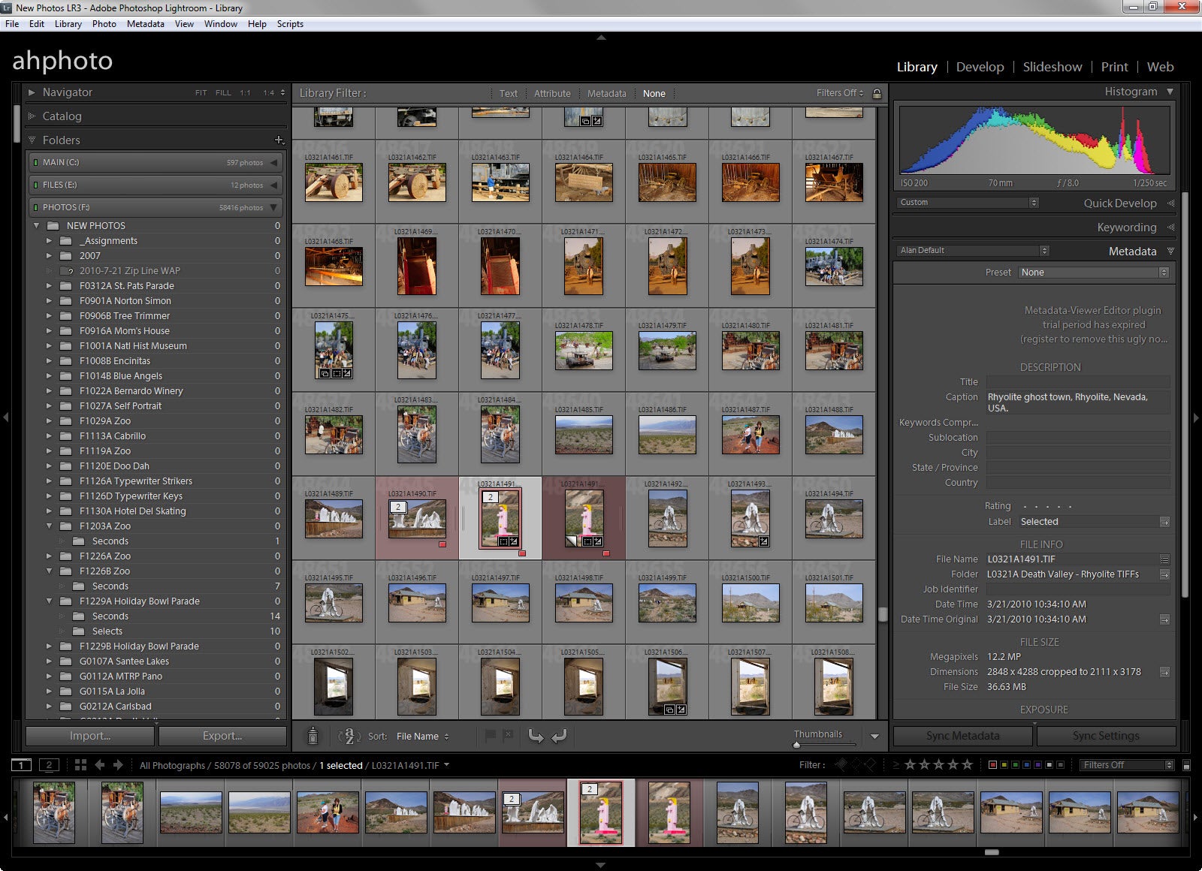Click the filter lock padlock icon
The width and height of the screenshot is (1202, 871).
(877, 93)
